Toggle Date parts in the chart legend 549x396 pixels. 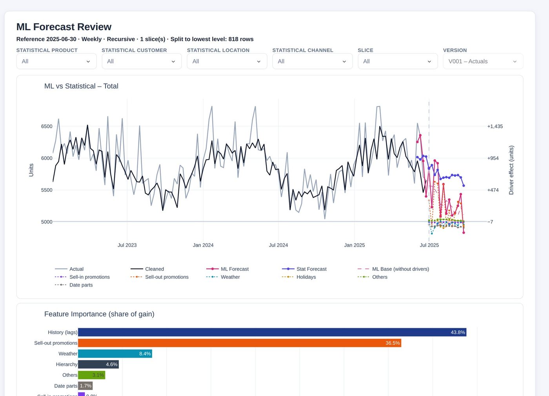click(74, 285)
